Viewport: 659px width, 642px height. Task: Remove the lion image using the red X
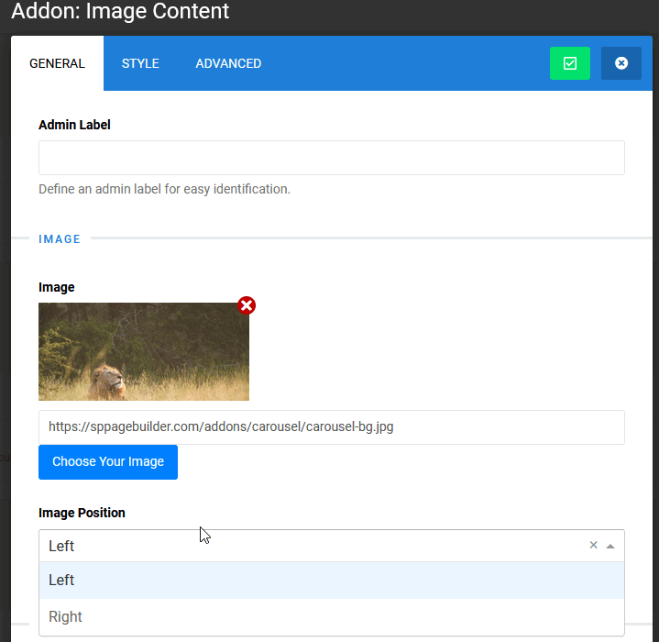247,305
